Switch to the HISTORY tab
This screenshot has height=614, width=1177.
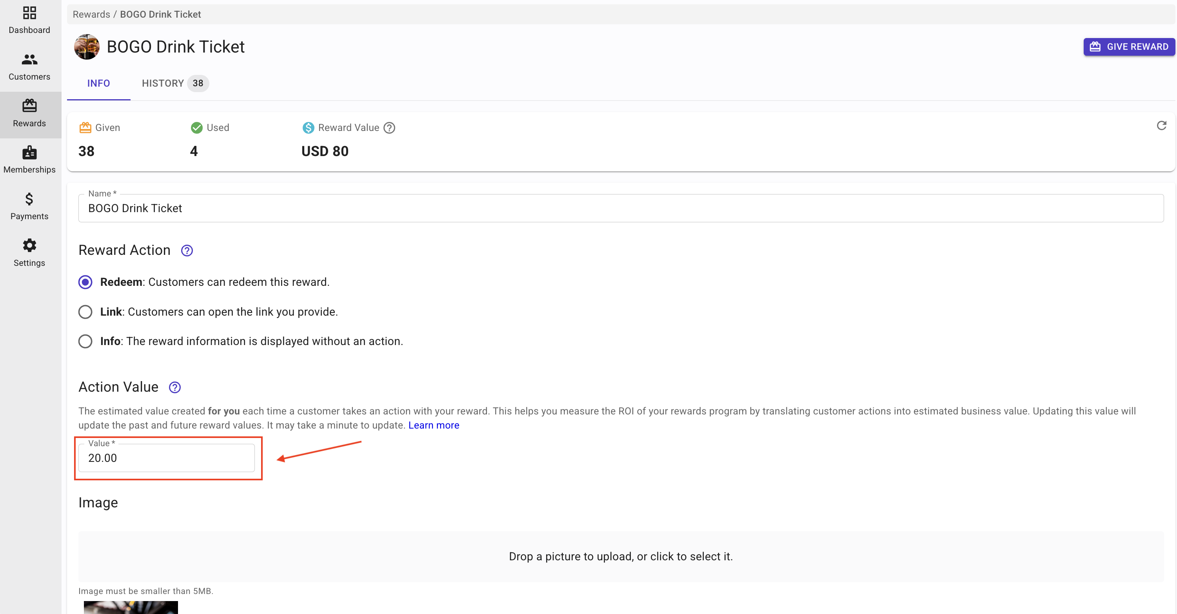[174, 83]
